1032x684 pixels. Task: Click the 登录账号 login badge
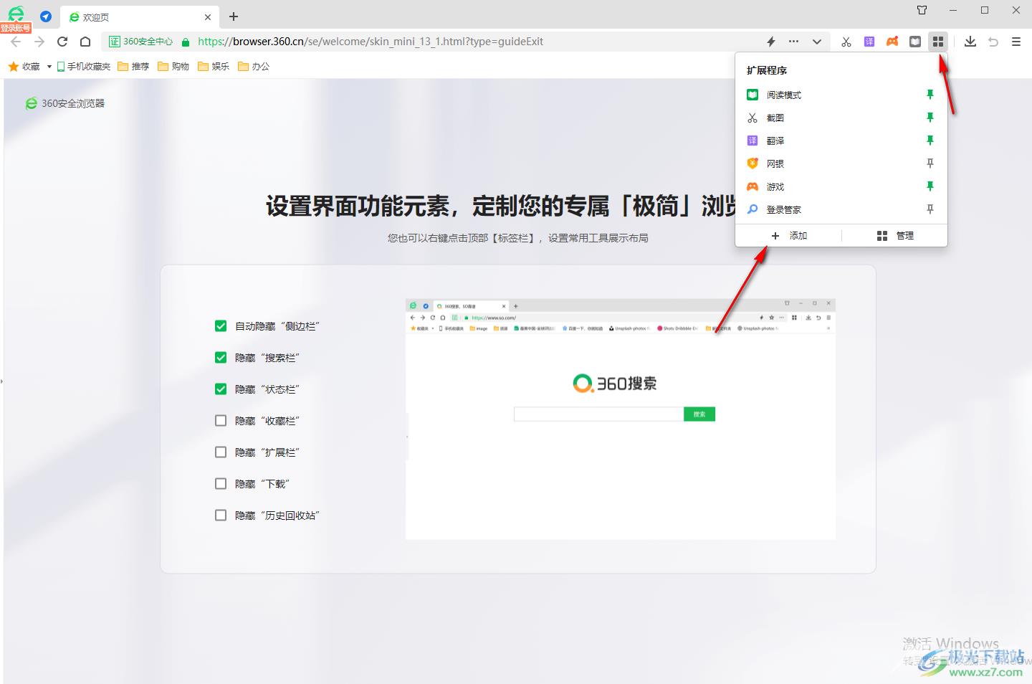coord(16,28)
